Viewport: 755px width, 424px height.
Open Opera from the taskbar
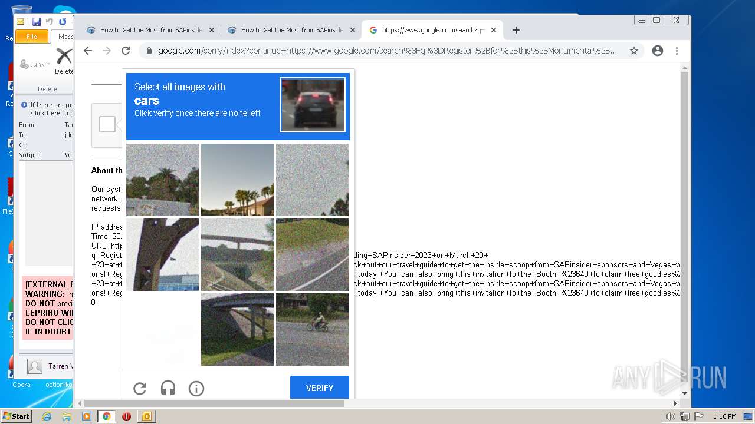(x=126, y=416)
